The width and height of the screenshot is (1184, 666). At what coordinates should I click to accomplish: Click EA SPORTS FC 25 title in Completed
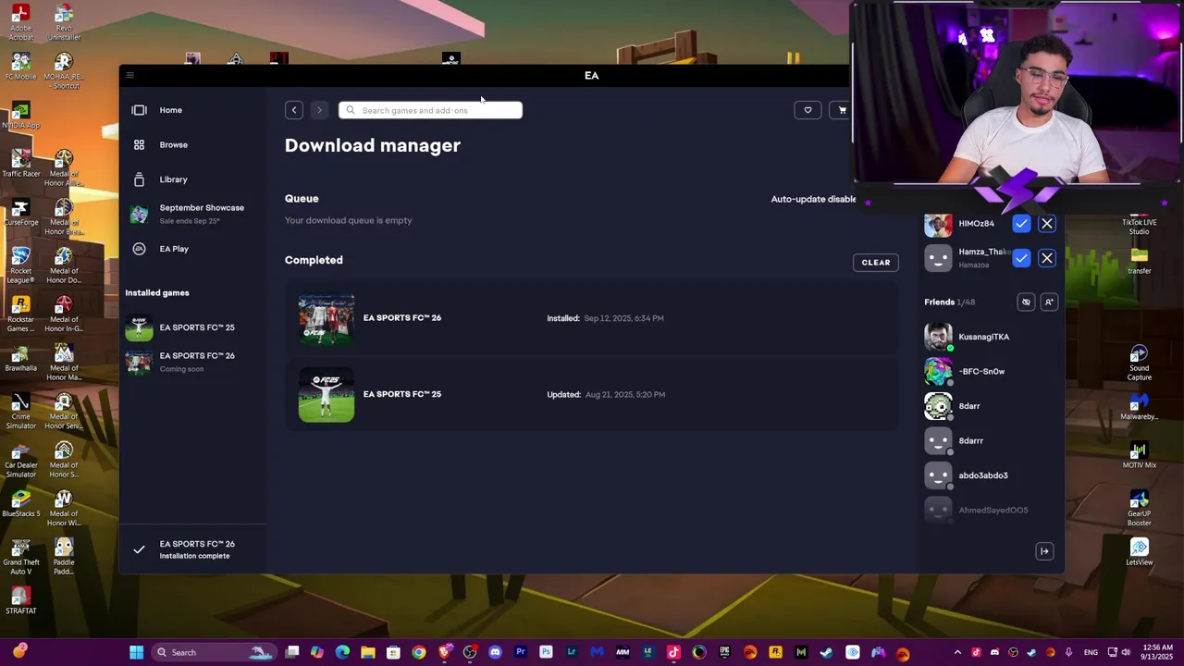coord(402,394)
